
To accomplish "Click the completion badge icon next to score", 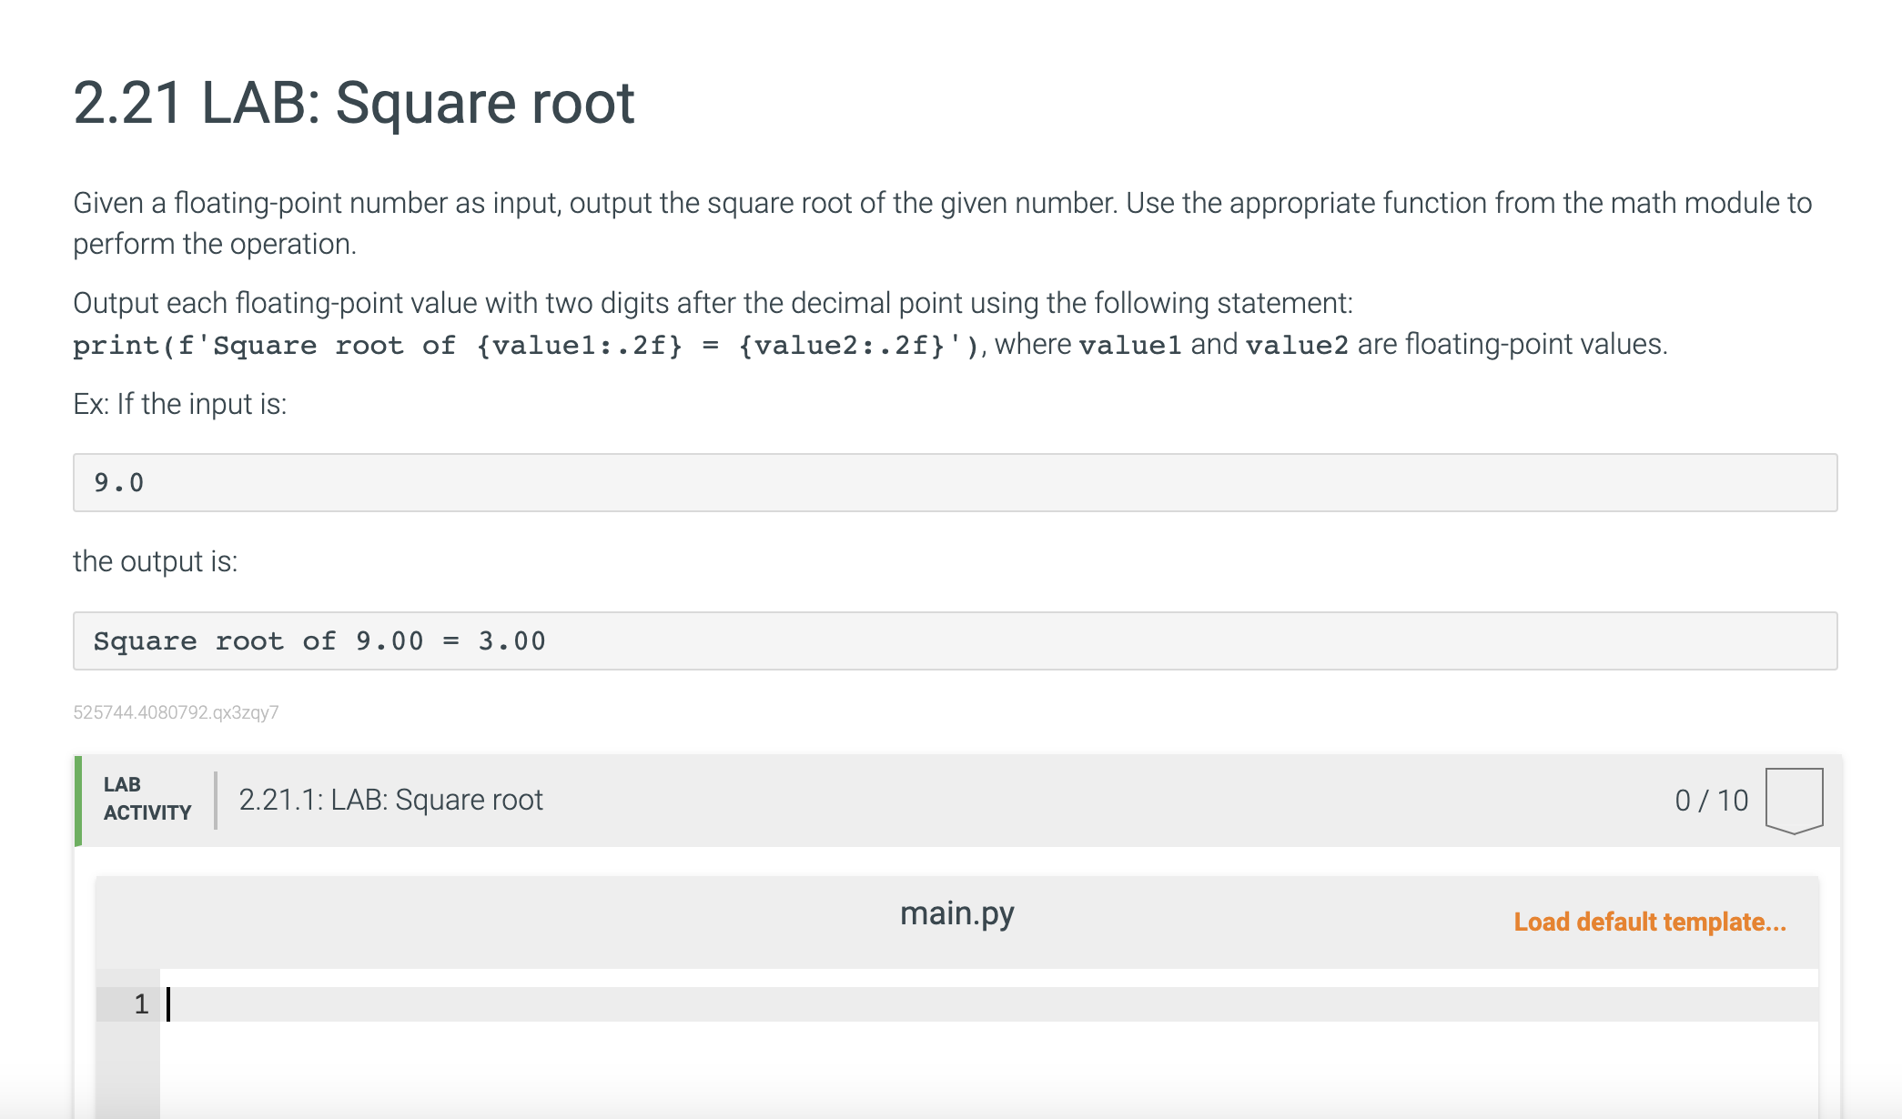I will coord(1794,800).
